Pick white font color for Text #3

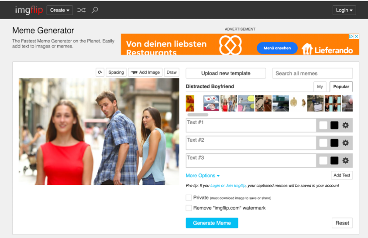(323, 160)
